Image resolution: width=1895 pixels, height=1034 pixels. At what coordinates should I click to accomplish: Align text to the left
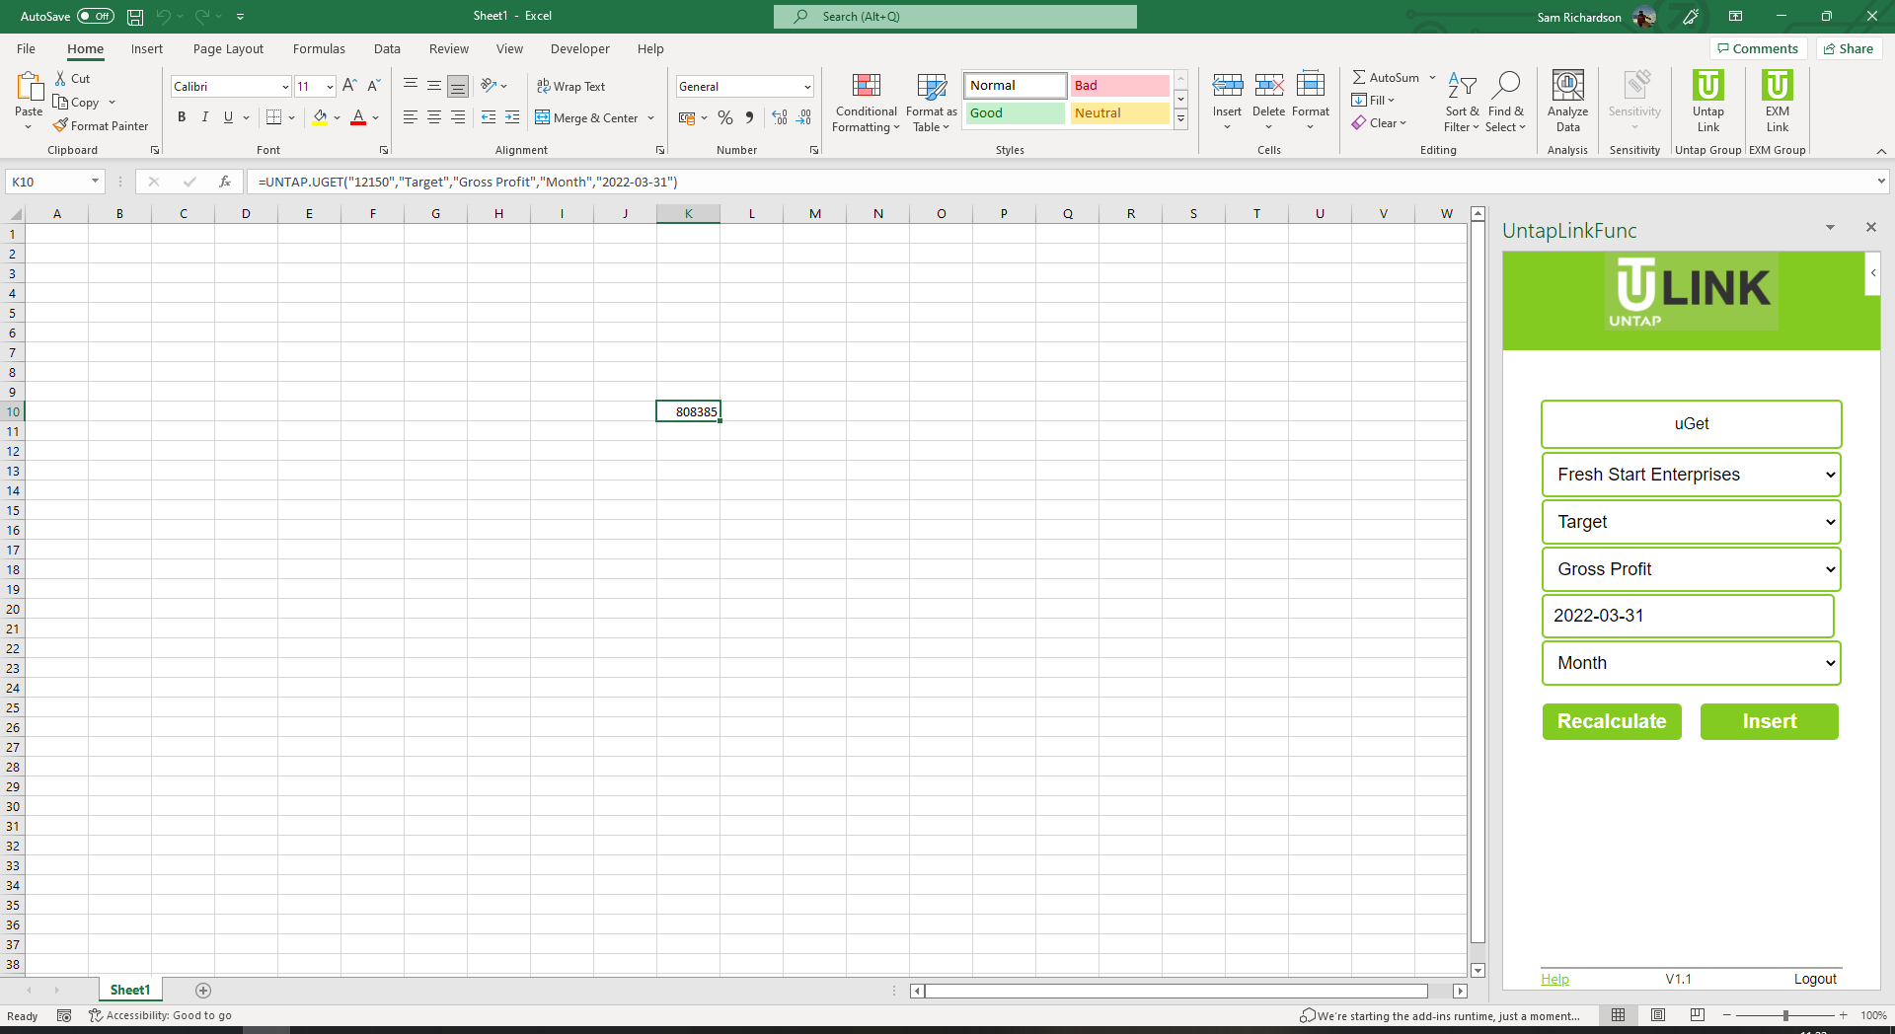(411, 117)
